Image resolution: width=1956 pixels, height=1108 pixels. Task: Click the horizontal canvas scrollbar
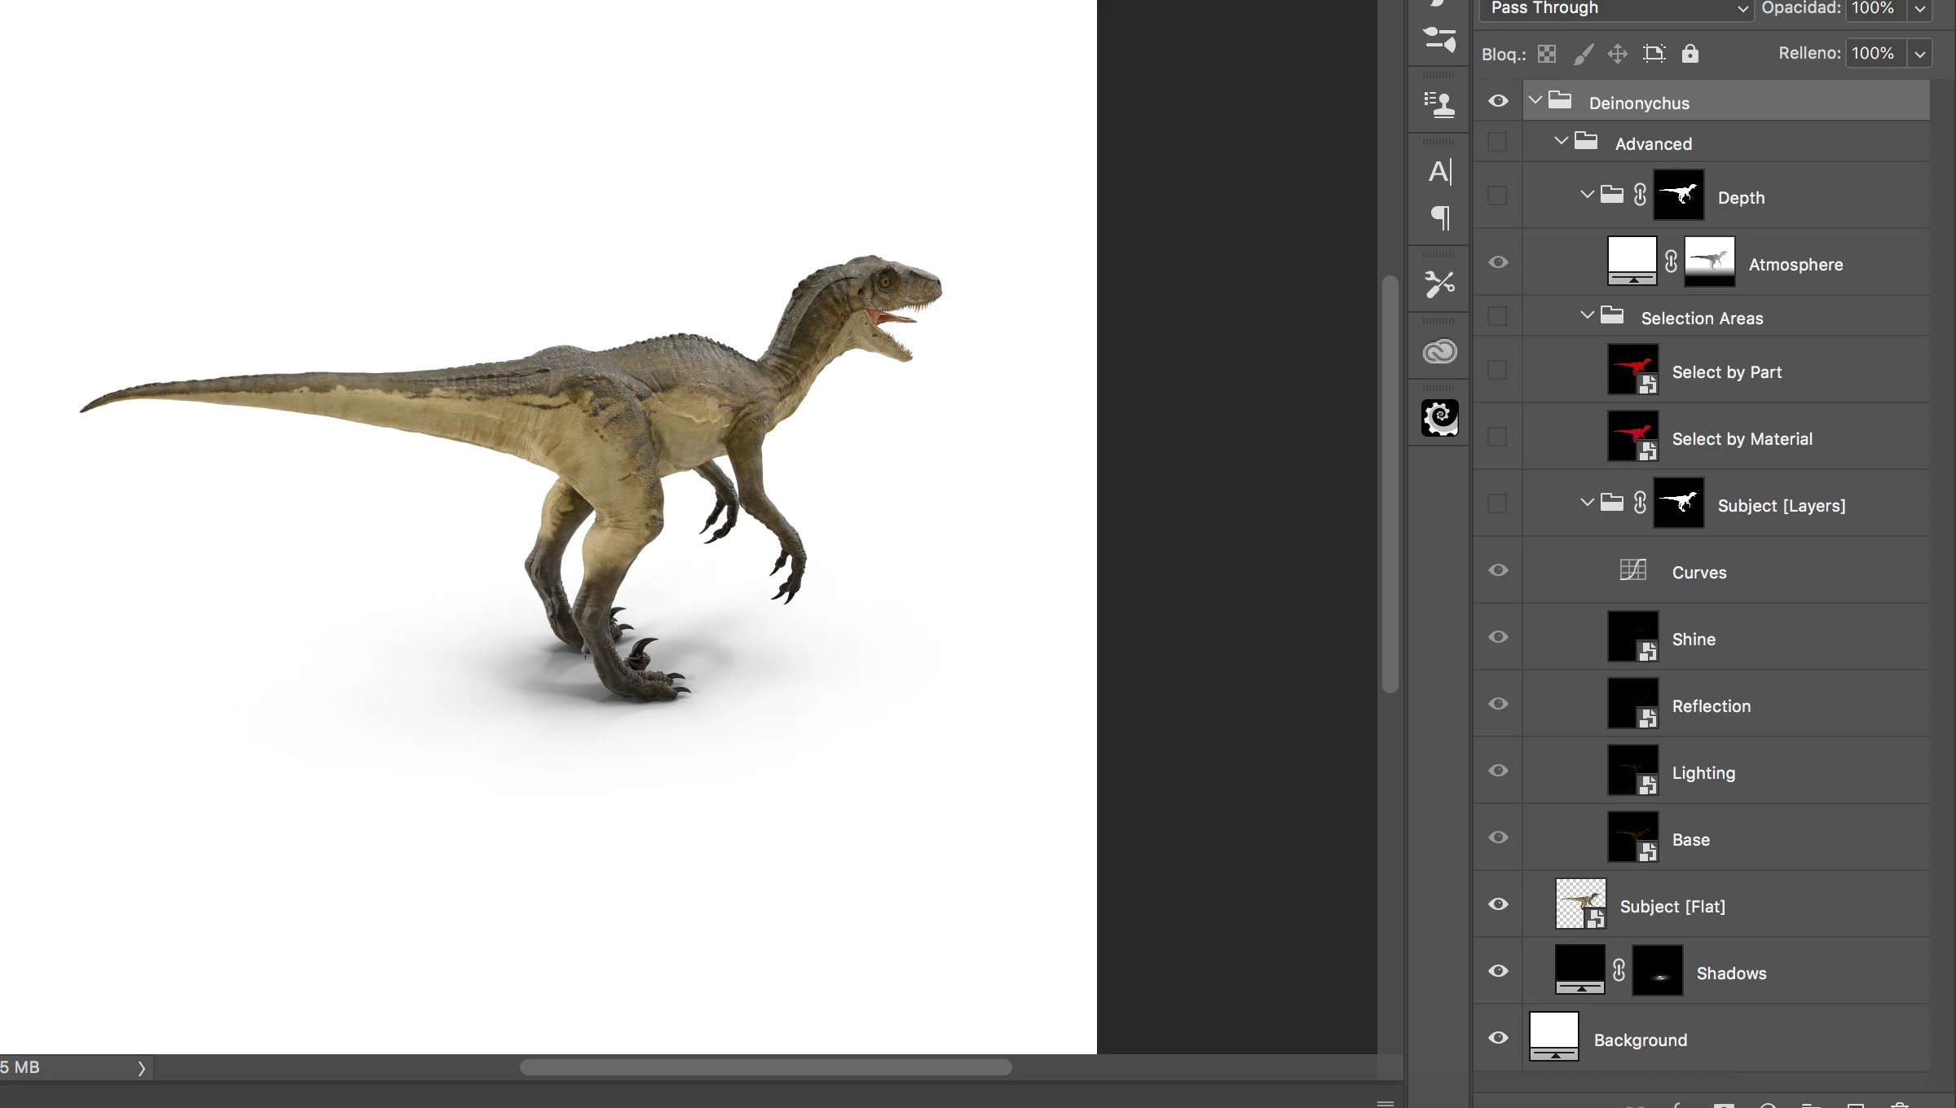[765, 1067]
